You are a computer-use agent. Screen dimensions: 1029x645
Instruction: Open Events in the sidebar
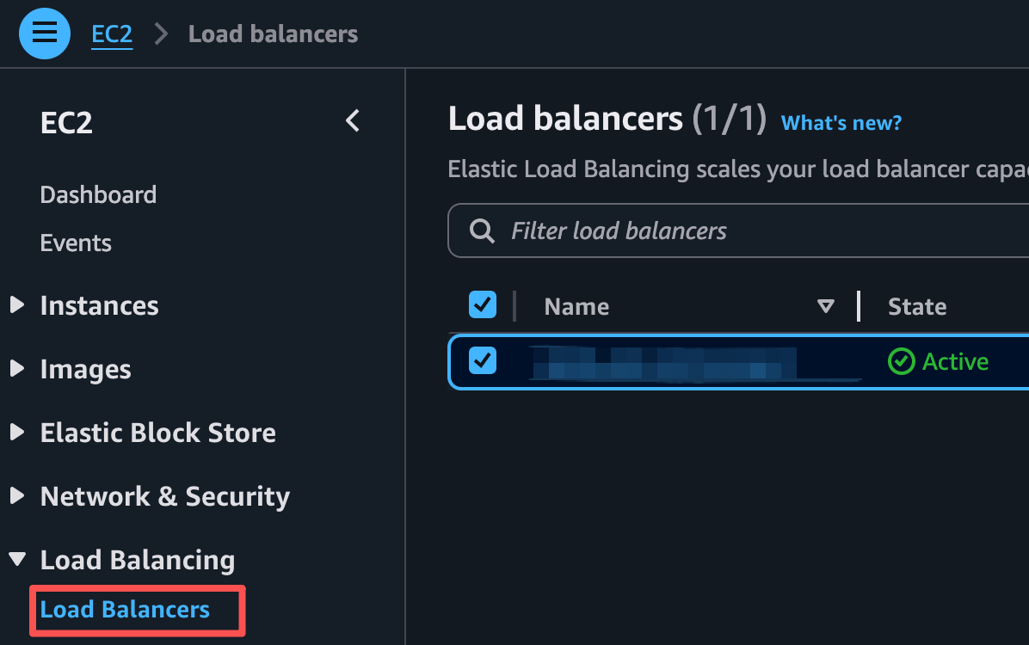point(76,243)
